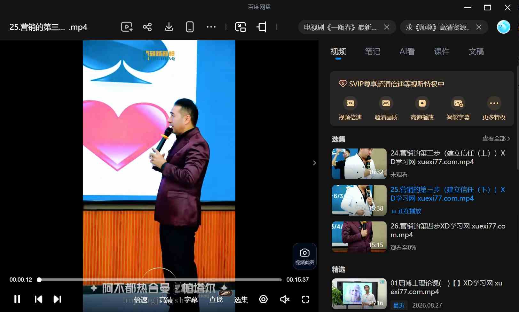
Task: Toggle the muted speaker icon
Action: point(285,299)
